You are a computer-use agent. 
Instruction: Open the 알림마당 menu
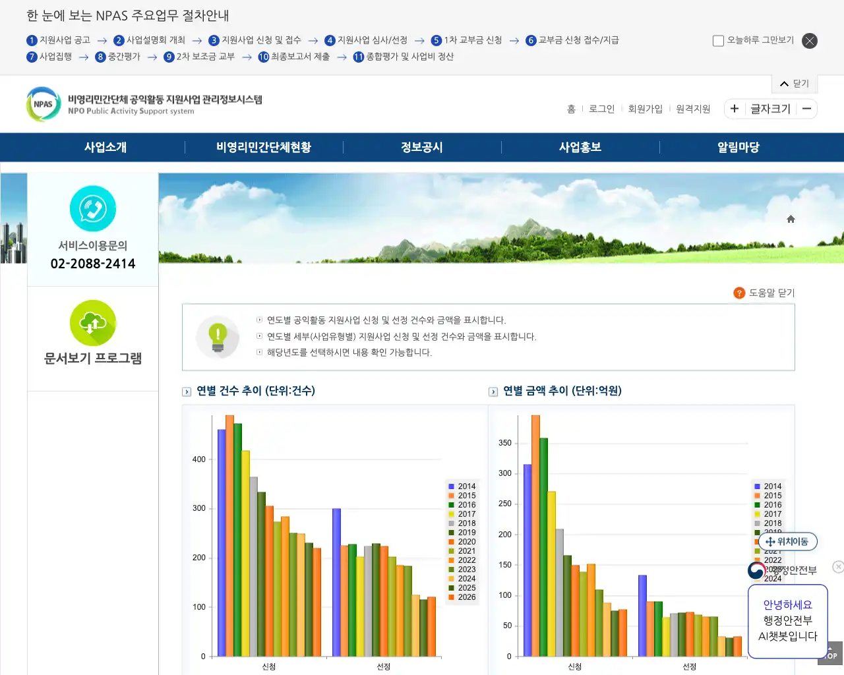click(738, 147)
